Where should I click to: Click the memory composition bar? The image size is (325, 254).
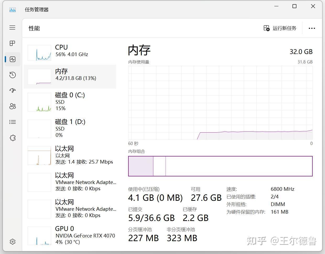220,166
